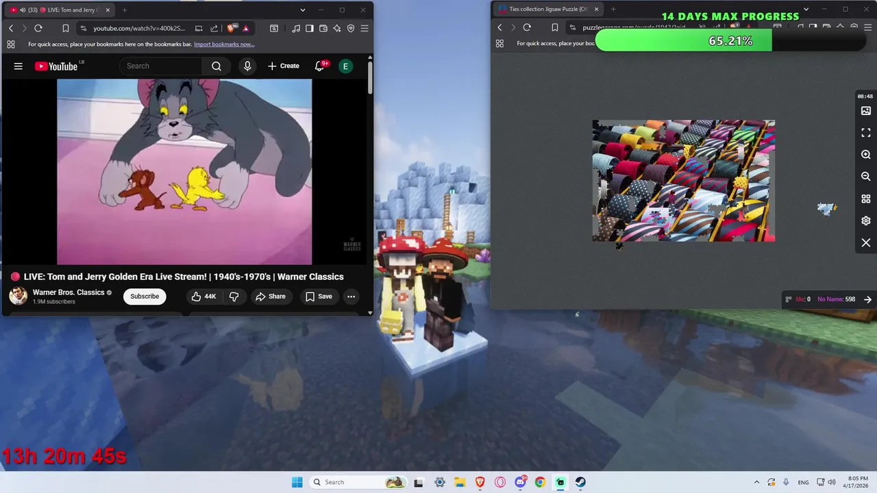The image size is (877, 493).
Task: Show the puzzle preview image icon
Action: (866, 111)
